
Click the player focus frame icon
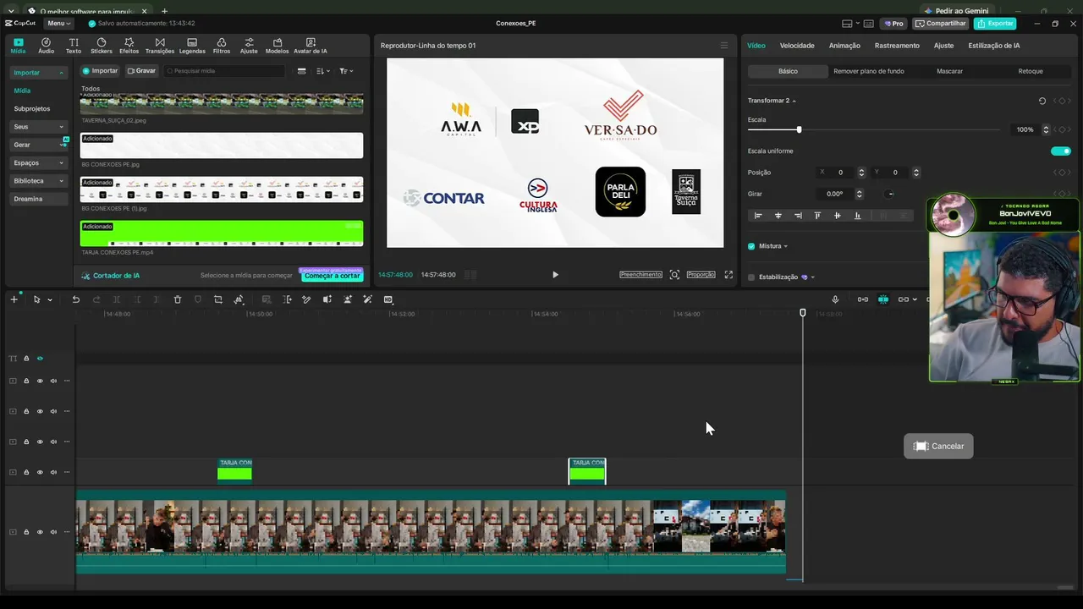[x=674, y=275]
